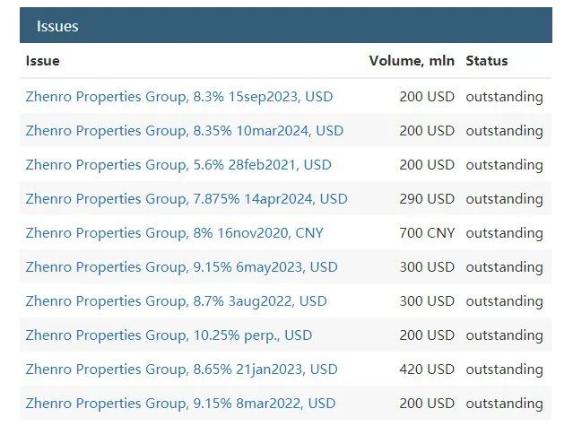Click outstanding status of the perp. bond
Viewport: 573px width, 426px height.
pos(505,335)
